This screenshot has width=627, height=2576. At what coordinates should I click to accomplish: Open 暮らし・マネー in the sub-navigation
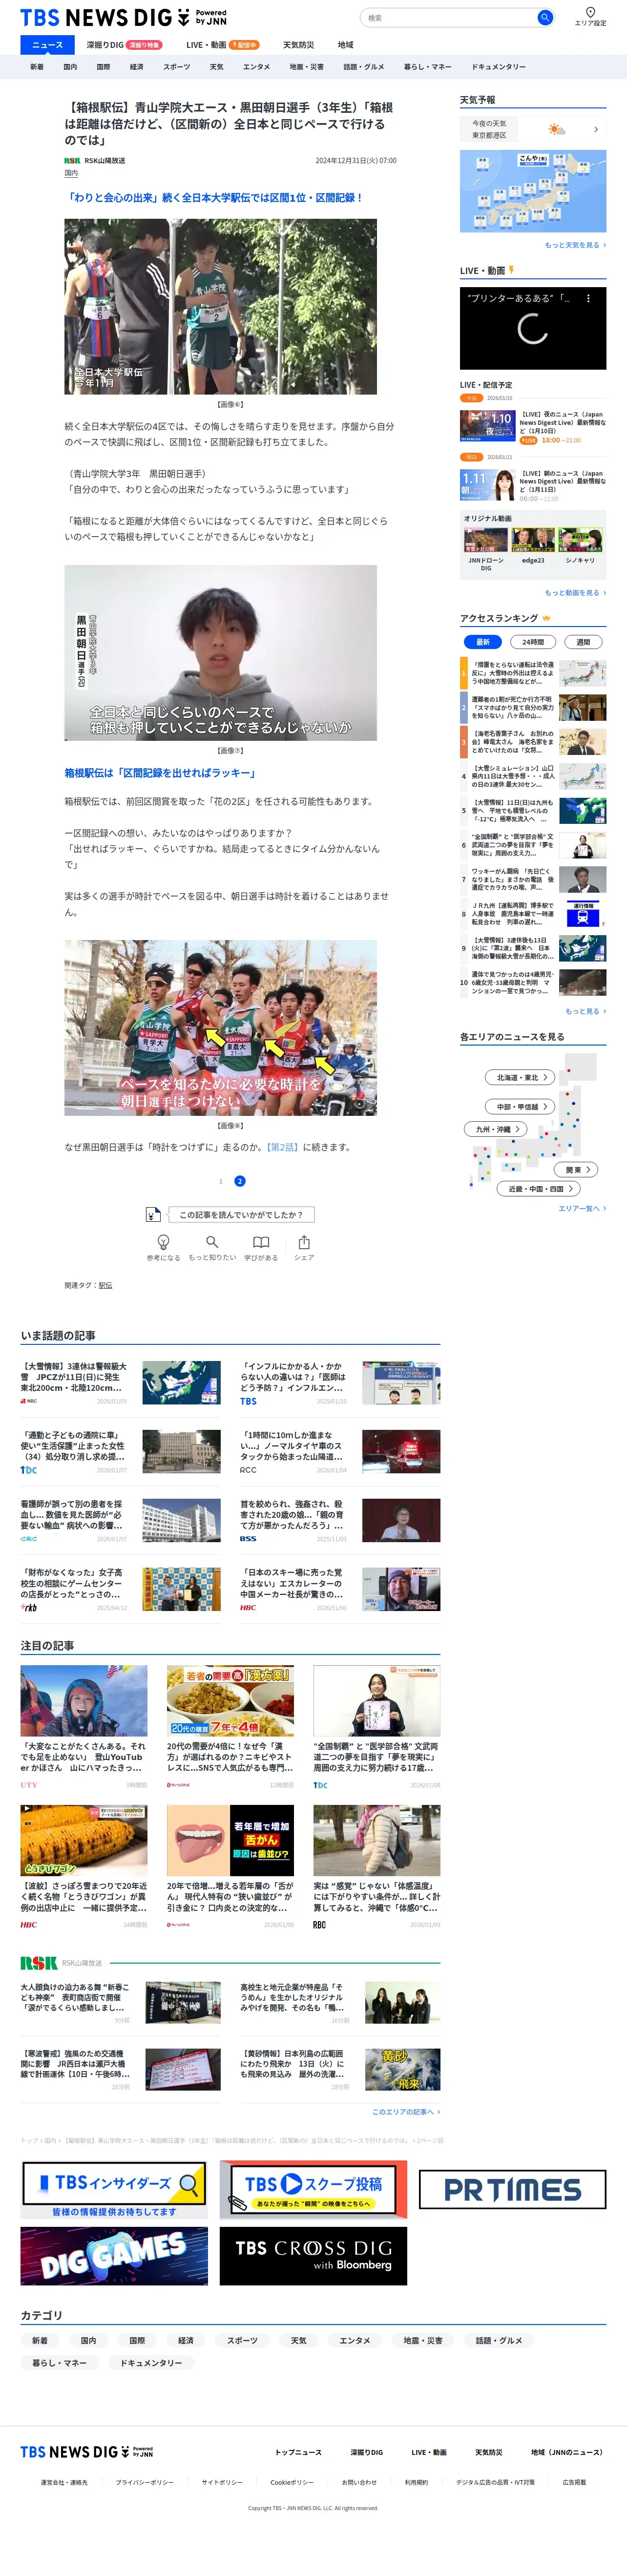427,67
